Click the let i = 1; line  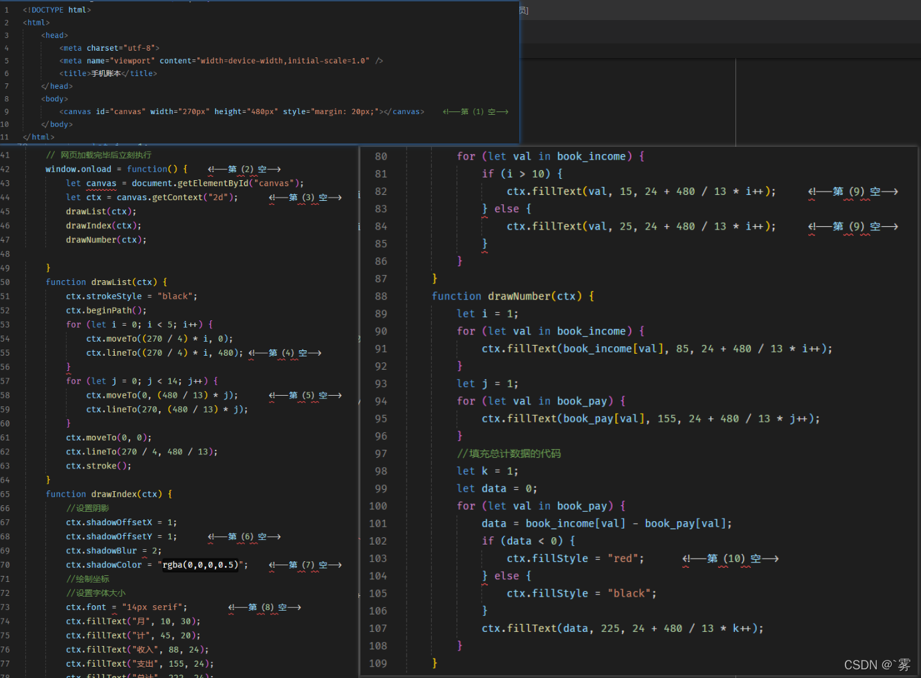click(x=487, y=314)
